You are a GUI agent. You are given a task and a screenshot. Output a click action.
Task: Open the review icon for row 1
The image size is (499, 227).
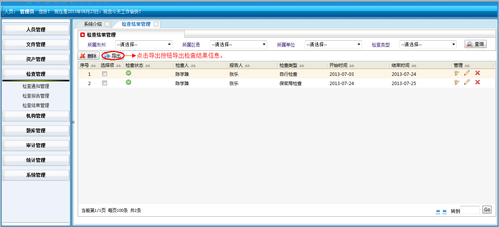(x=457, y=73)
